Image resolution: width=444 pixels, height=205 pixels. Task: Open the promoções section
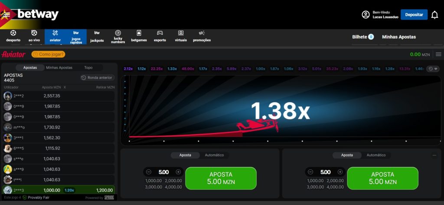coord(202,36)
